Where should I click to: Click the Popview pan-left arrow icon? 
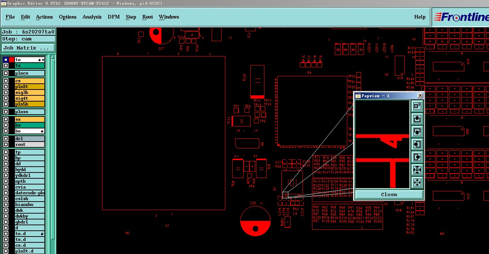click(417, 144)
